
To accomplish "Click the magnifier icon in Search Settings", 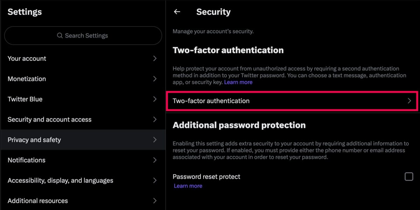I will (x=60, y=35).
